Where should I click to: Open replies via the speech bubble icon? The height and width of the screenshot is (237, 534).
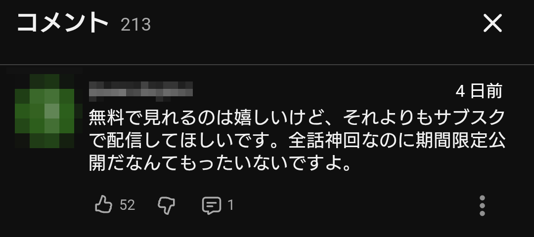coord(211,205)
